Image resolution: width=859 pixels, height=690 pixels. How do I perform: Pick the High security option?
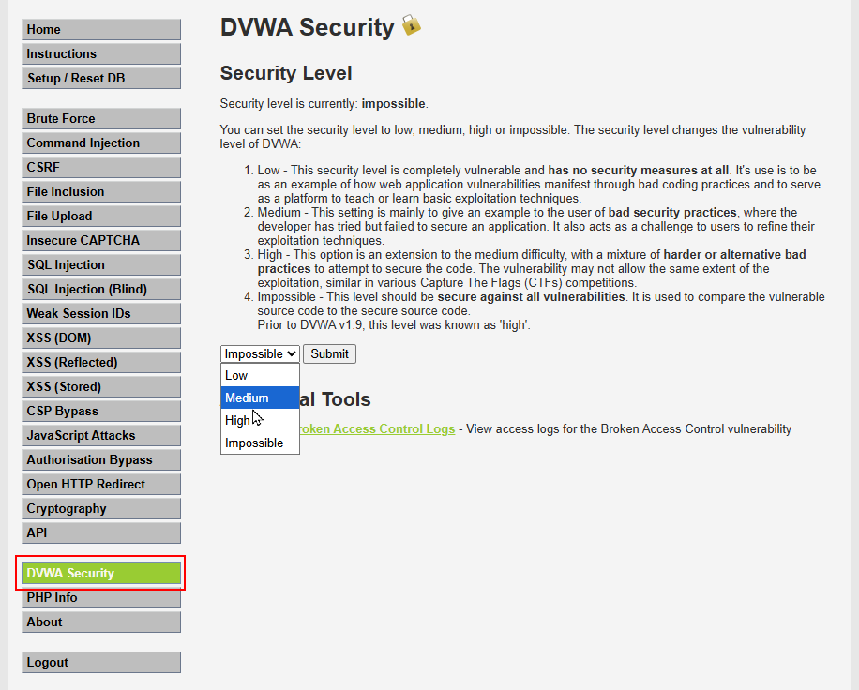260,421
